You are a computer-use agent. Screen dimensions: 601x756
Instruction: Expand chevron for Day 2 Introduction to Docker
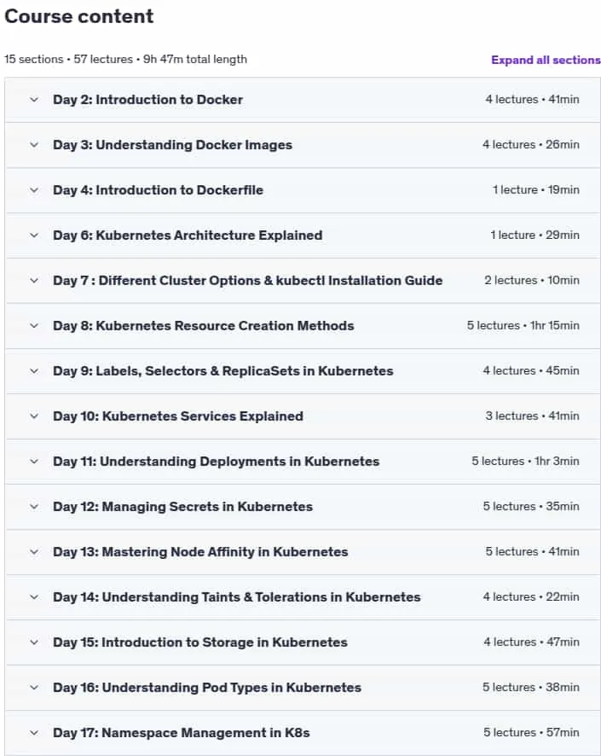(34, 100)
